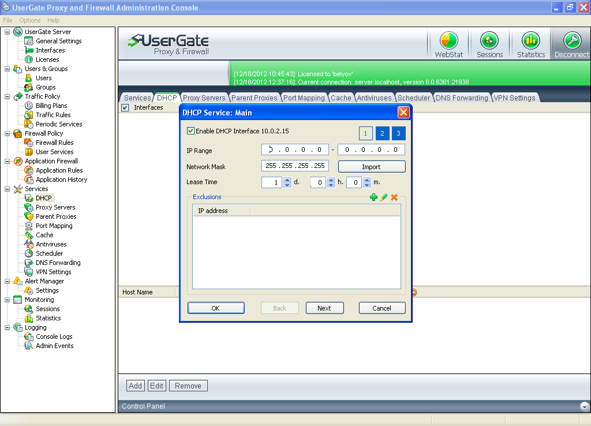Screen dimensions: 591x426
Task: Click the Network Mask field
Action: [295, 166]
